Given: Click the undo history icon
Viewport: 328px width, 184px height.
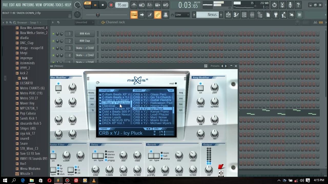Looking at the screenshot, I should tap(274, 5).
